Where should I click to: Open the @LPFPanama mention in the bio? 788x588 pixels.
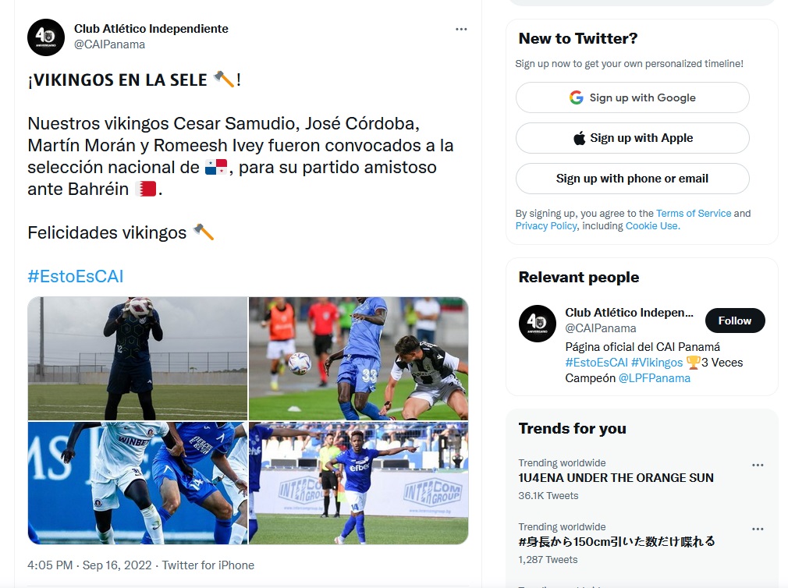click(654, 378)
